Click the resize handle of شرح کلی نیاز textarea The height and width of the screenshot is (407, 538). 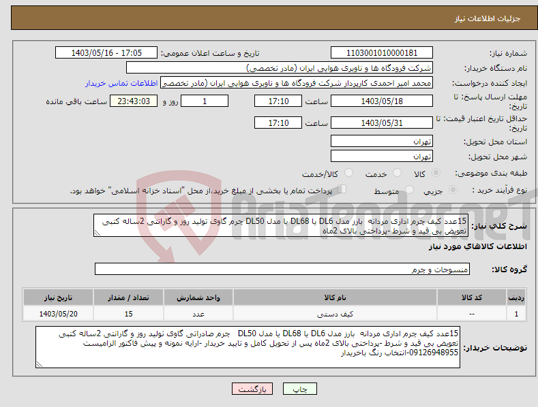(97, 233)
